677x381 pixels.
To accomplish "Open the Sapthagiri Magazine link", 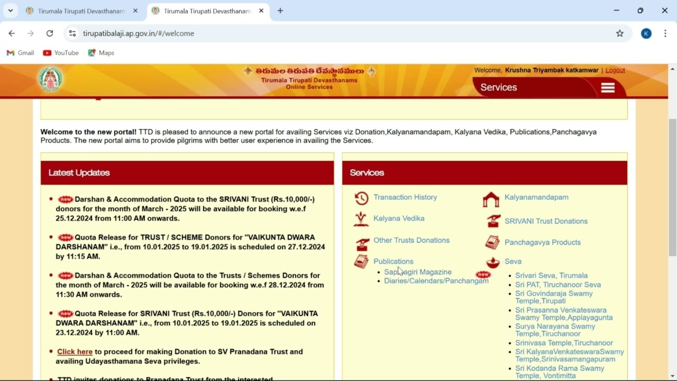I will click(418, 272).
